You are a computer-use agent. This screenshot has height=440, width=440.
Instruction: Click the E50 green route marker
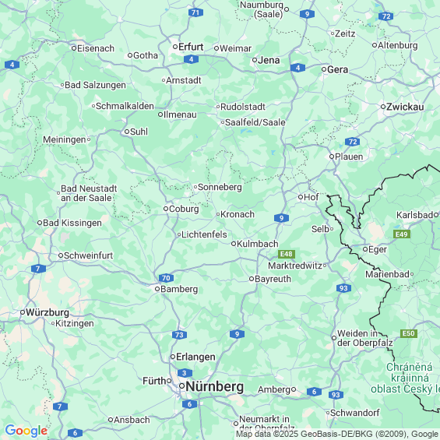click(409, 333)
